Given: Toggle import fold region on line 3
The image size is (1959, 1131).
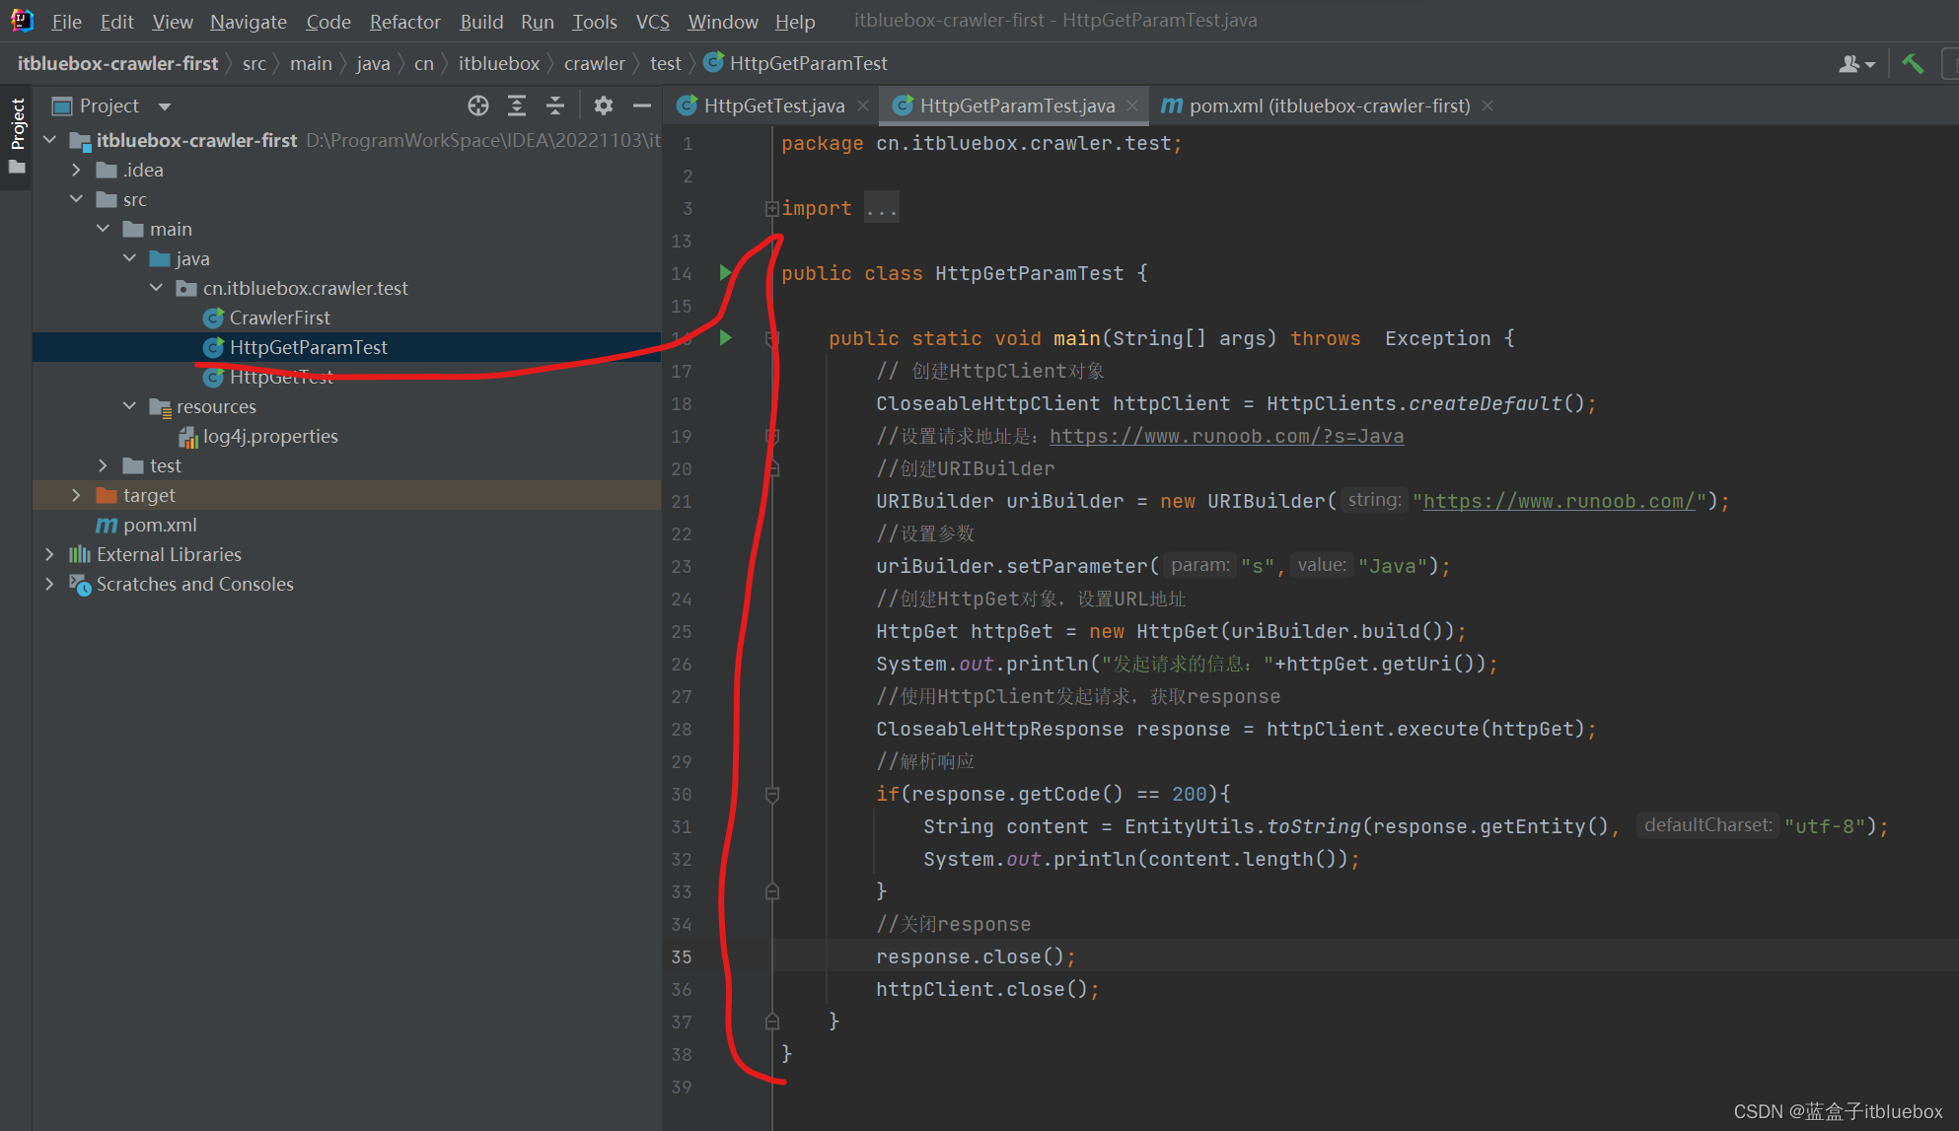Looking at the screenshot, I should [x=771, y=208].
